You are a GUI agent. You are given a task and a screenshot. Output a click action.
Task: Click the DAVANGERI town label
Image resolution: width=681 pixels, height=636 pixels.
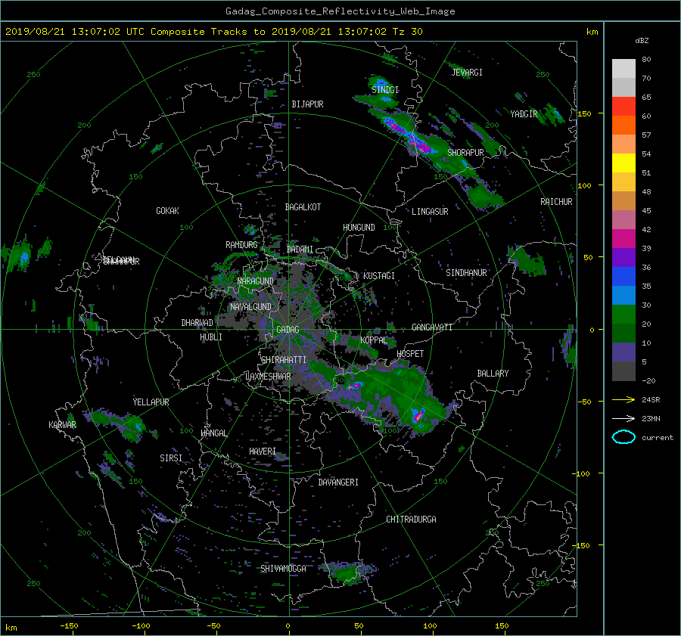click(338, 482)
